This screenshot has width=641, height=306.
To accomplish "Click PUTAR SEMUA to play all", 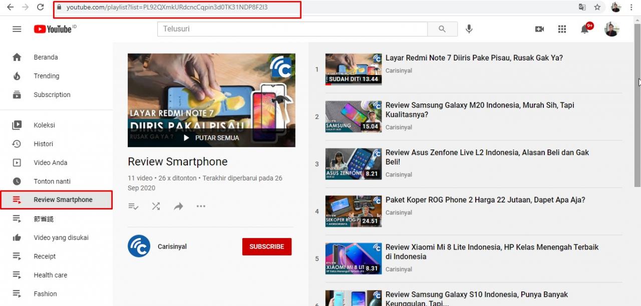I will click(211, 137).
